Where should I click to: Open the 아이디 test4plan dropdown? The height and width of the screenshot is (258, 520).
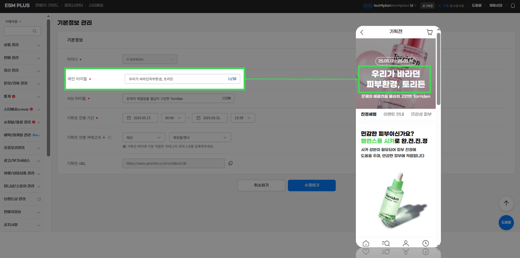150,59
